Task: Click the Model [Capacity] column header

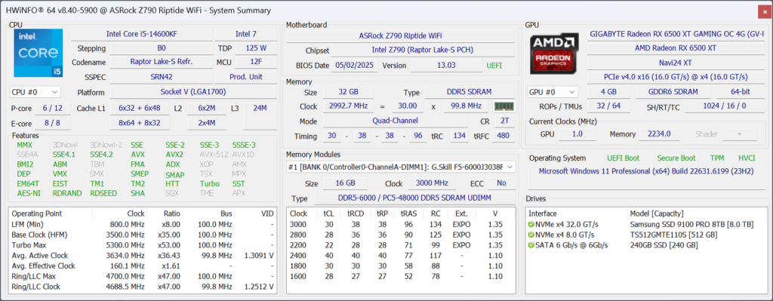Action: click(696, 213)
